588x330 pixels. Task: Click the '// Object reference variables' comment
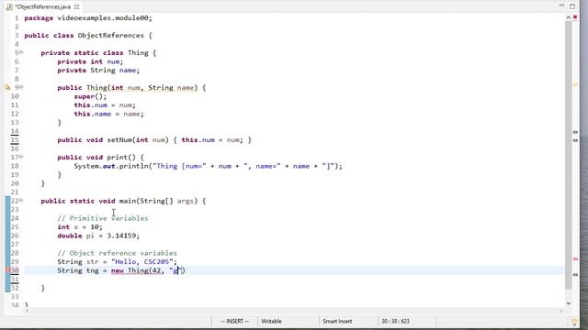point(117,253)
